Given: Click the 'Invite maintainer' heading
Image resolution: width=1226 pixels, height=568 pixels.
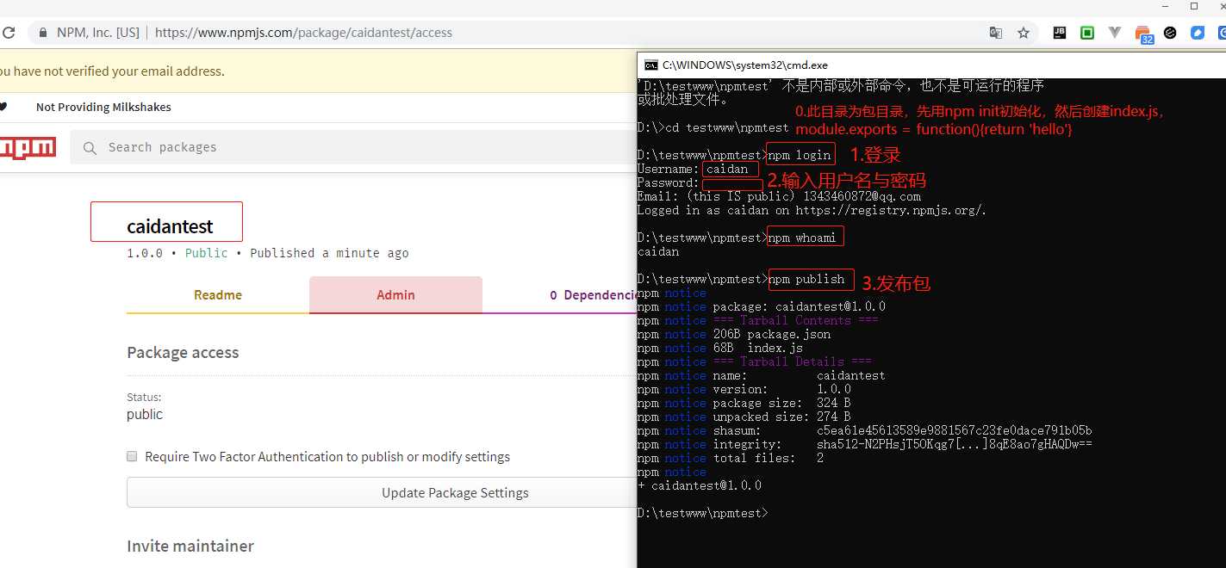Looking at the screenshot, I should 190,546.
